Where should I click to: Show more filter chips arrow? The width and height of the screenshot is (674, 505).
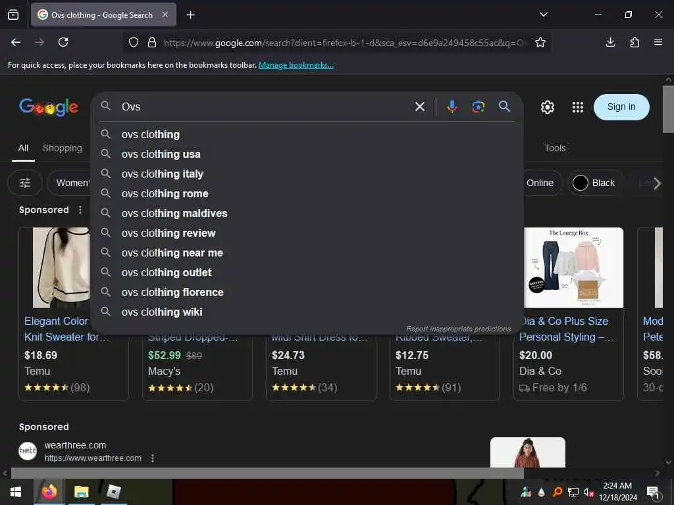point(657,183)
